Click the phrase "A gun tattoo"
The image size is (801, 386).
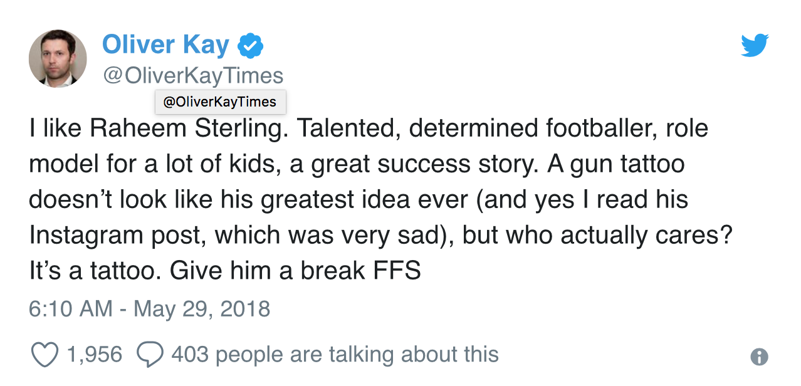click(x=616, y=164)
